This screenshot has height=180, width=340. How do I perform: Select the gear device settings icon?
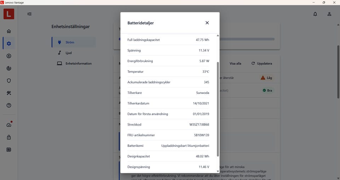[x=9, y=43]
